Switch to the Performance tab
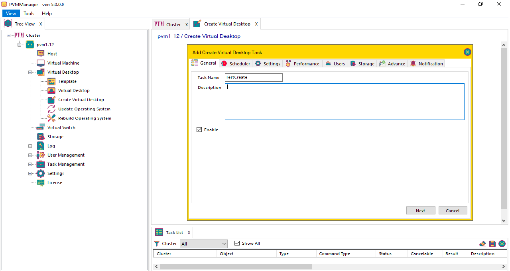 point(303,64)
